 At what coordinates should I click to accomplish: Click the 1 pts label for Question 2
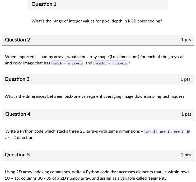pyautogui.click(x=186, y=40)
